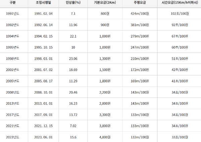Click the 42초/100원 time fare cell
This screenshot has height=142, width=201.
click(180, 70)
